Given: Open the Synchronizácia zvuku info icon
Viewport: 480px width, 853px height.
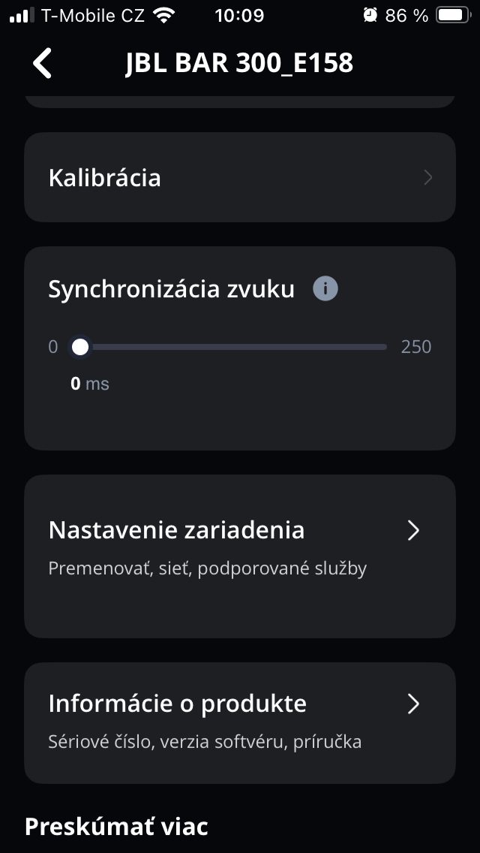Looking at the screenshot, I should (x=325, y=288).
